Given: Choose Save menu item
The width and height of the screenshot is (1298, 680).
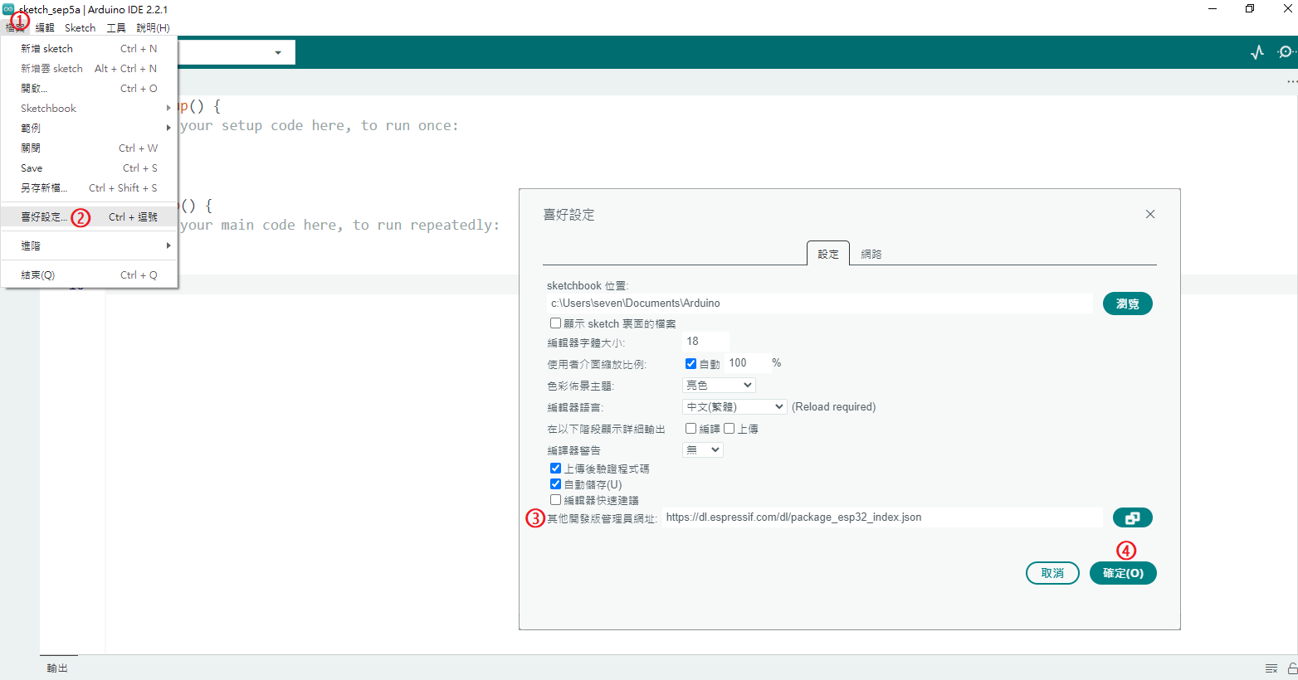Looking at the screenshot, I should (90, 168).
